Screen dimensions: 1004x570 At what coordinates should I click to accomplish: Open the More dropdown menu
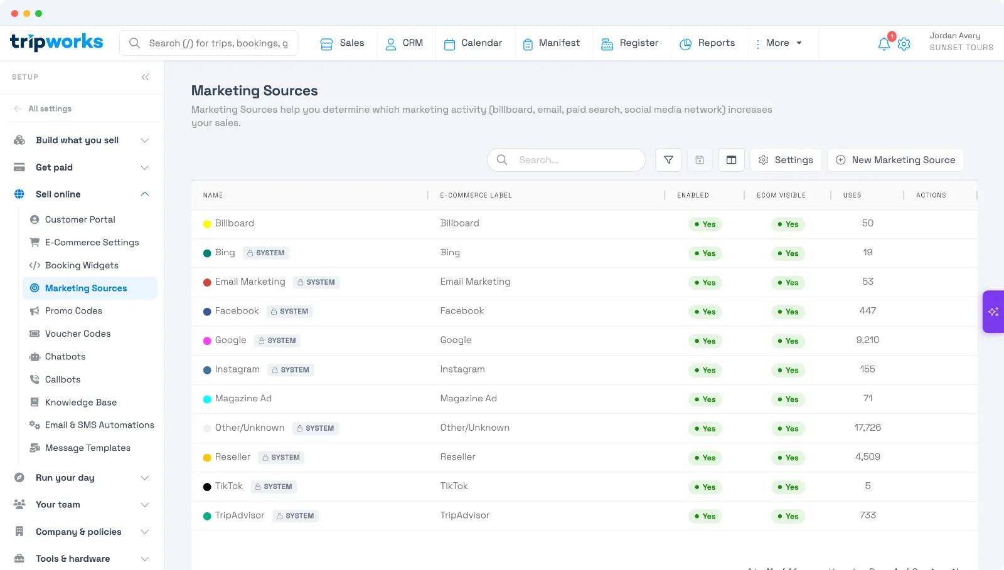778,43
